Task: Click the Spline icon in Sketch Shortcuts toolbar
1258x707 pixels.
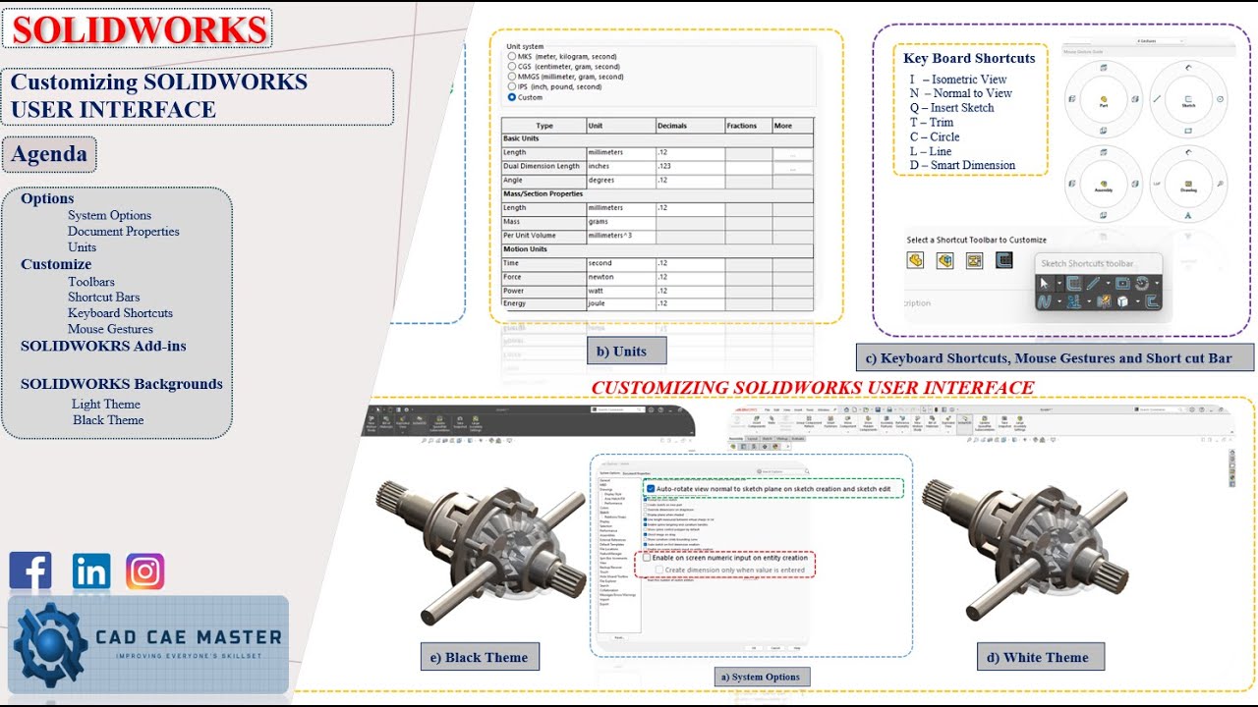Action: tap(1044, 300)
